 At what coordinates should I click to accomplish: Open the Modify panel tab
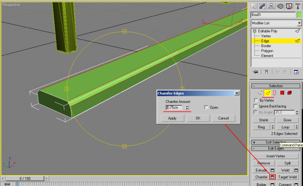click(x=262, y=6)
